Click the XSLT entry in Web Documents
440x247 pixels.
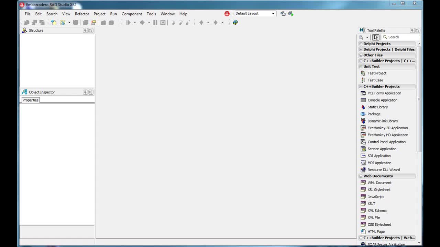point(371,203)
